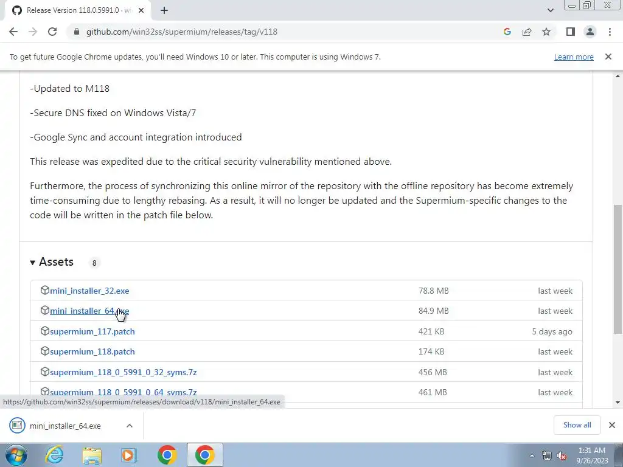Open the Windows Start menu
The width and height of the screenshot is (623, 467).
16,455
